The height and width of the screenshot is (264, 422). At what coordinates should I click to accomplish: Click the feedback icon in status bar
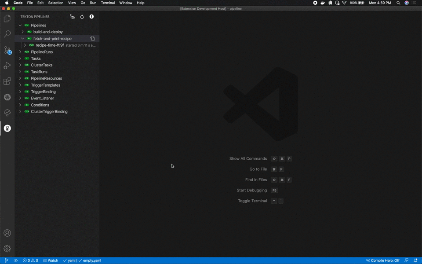coord(406,260)
